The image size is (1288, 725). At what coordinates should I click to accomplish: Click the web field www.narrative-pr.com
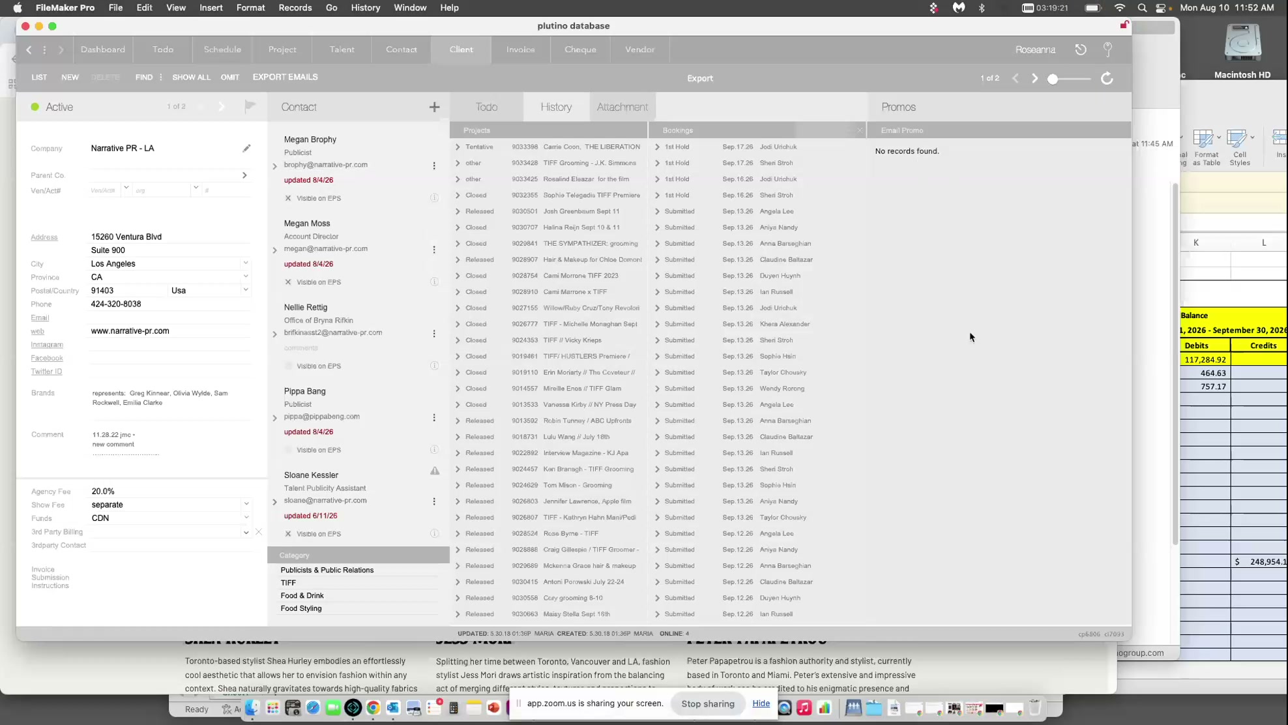[169, 331]
